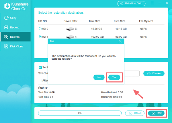The height and width of the screenshot is (123, 172).
Task: Click No in the Tips dialog
Action: click(99, 77)
